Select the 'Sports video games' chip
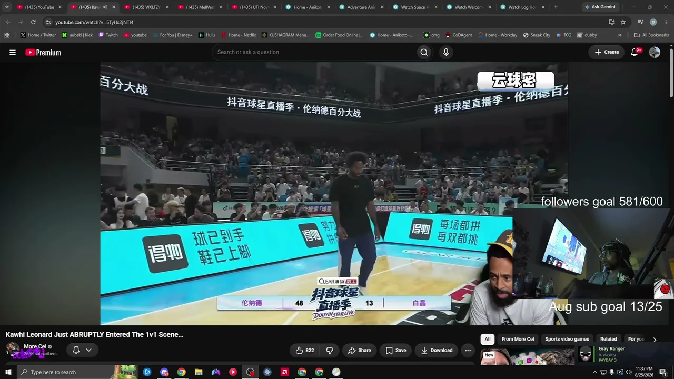Image resolution: width=674 pixels, height=379 pixels. point(567,339)
